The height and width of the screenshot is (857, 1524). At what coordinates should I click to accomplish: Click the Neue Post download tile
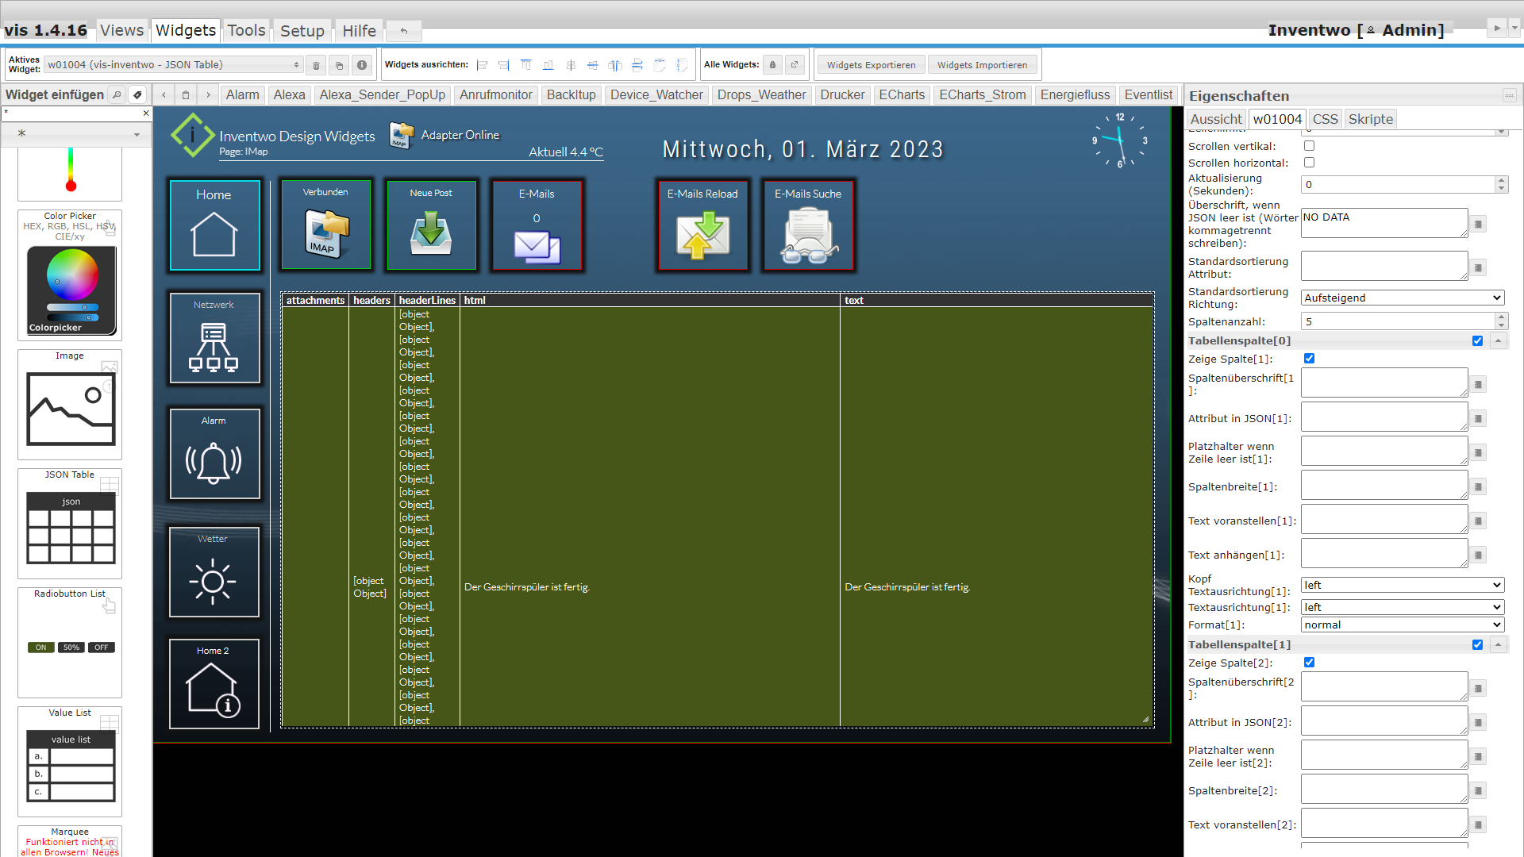coord(431,225)
